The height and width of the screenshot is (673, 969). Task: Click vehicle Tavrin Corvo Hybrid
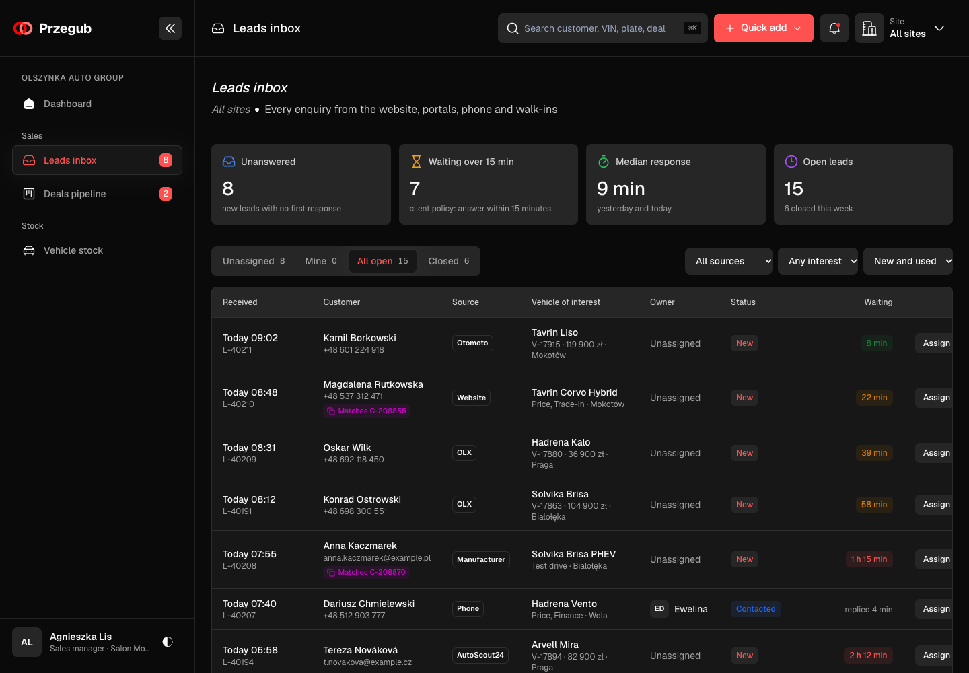(x=575, y=392)
